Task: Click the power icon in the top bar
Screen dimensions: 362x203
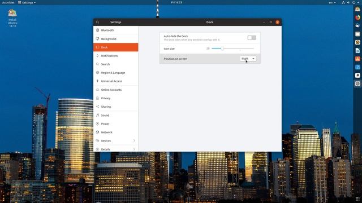Action: (x=354, y=2)
